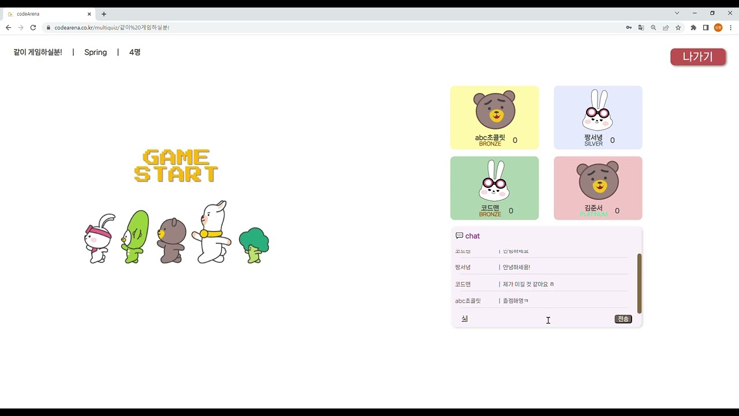
Task: Click the 전송 send button in chat
Action: (622, 318)
